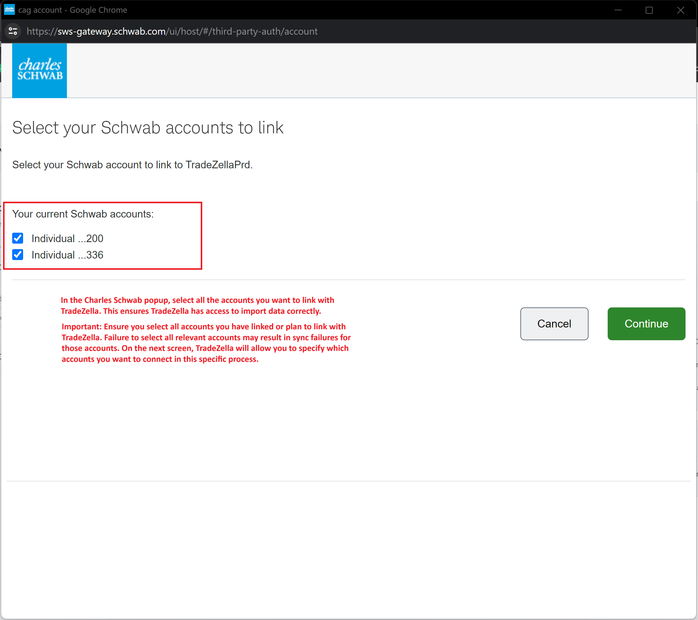Click the 'Select your Schwab accounts to link' heading
This screenshot has height=620, width=698.
(148, 128)
